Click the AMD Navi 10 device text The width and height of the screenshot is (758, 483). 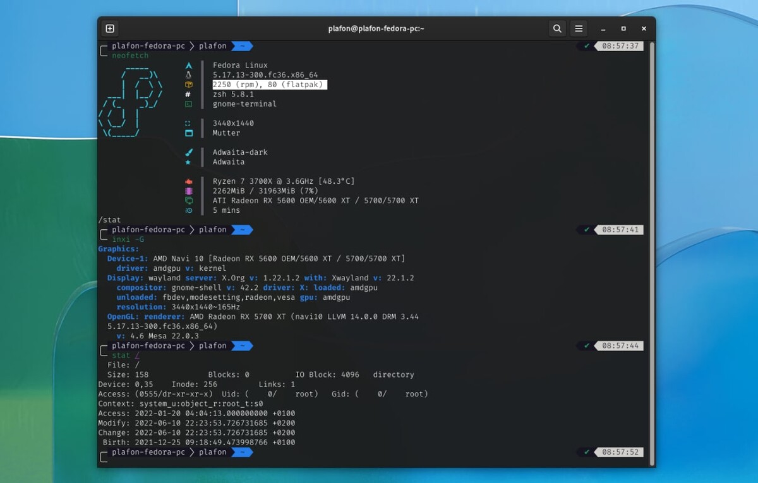(279, 259)
